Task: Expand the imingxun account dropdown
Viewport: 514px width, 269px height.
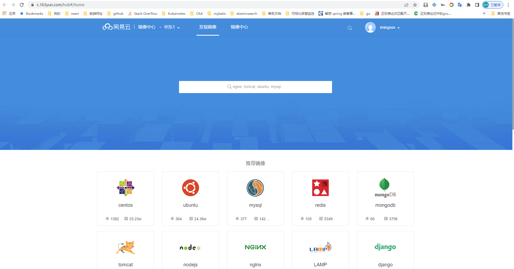Action: point(390,28)
